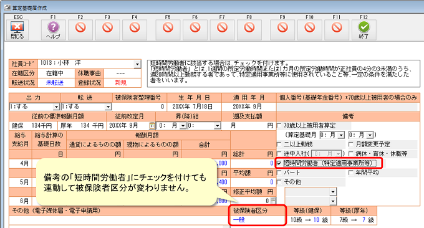The image size is (424, 228).
Task: Expand the 社員コード dropdown
Action: pyautogui.click(x=137, y=64)
